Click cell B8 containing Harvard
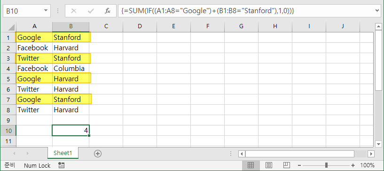Image resolution: width=384 pixels, height=171 pixels. click(x=71, y=110)
